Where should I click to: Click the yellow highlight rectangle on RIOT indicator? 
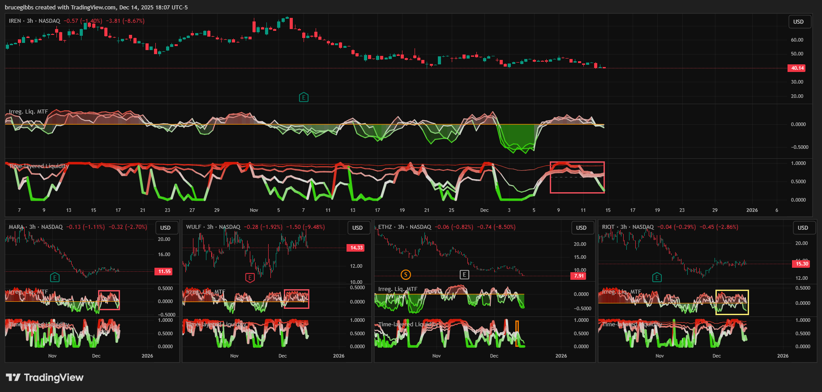click(732, 291)
